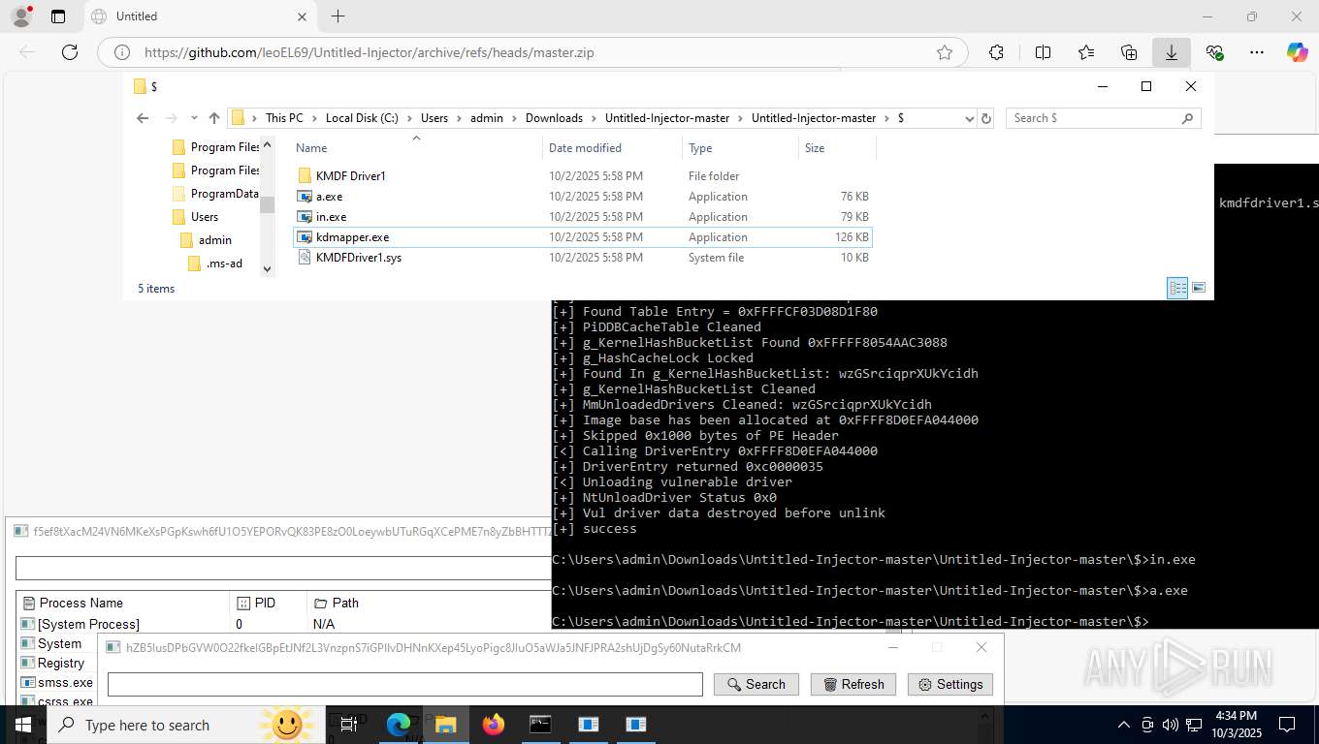
Task: Sort process list by PID column
Action: coord(268,603)
